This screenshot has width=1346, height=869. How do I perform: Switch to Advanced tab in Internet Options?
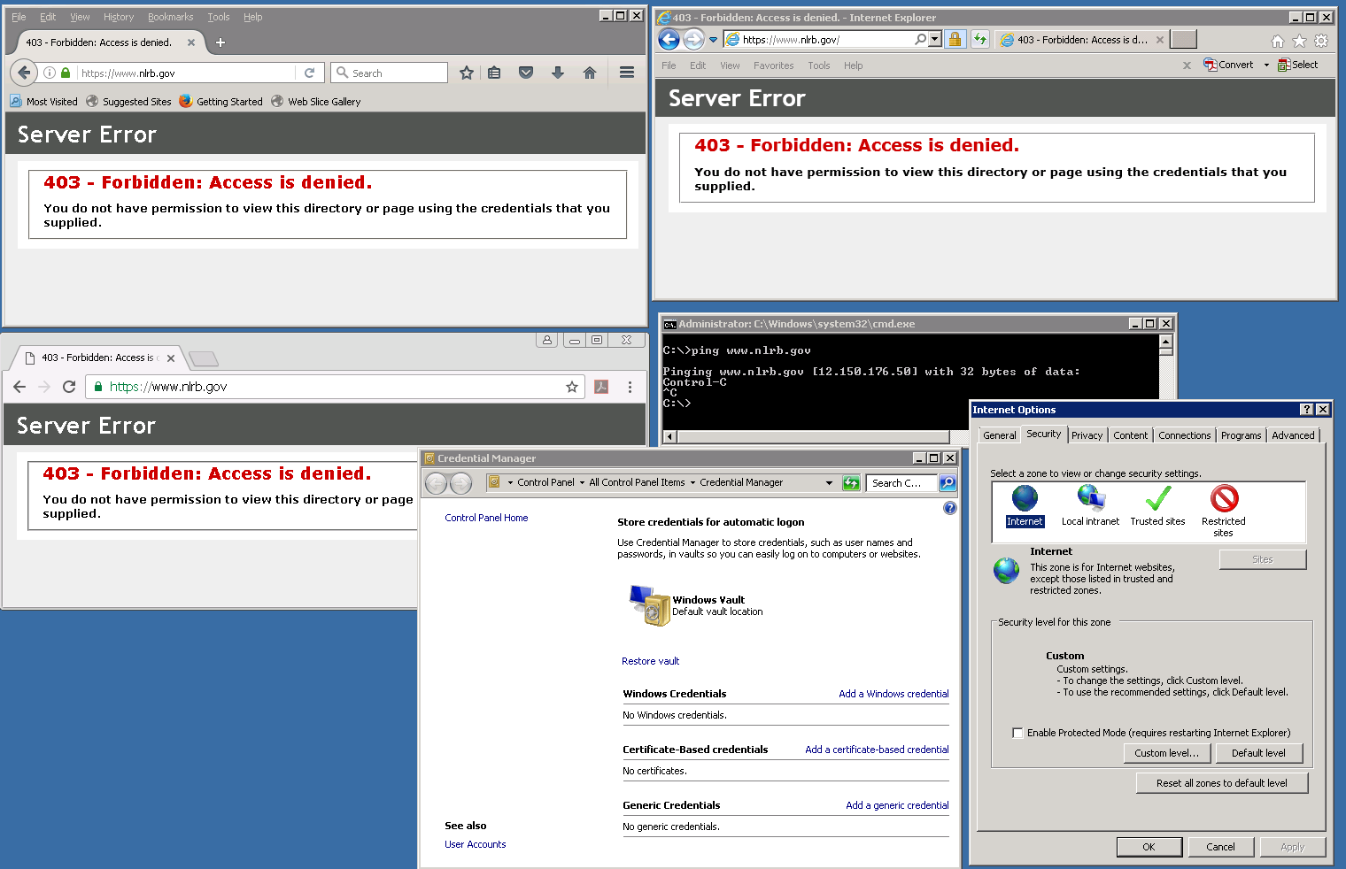(1293, 435)
